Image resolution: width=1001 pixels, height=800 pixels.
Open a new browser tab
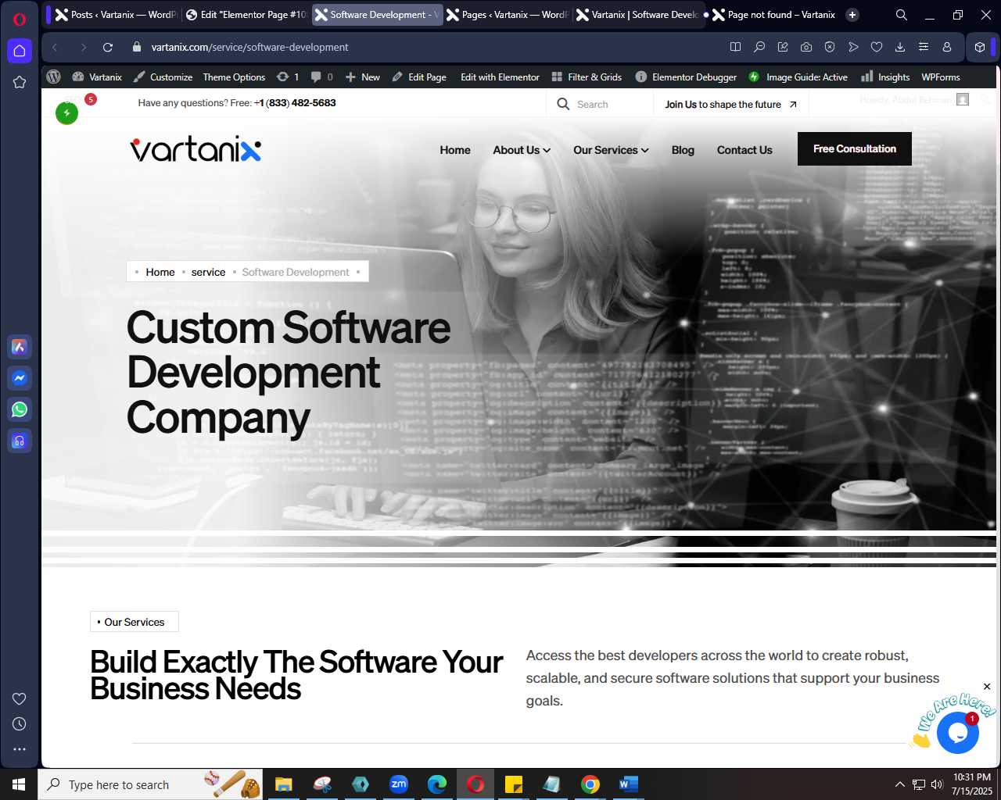tap(852, 15)
